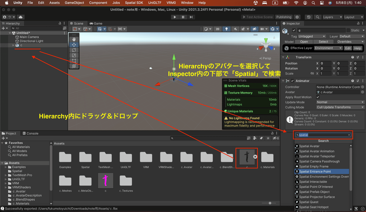The width and height of the screenshot is (366, 212).
Task: Enable the Static checkbox
Action: coord(348,30)
